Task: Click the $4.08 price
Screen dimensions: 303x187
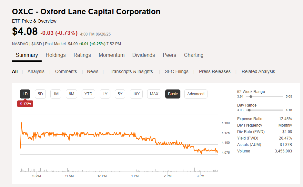Action: (25, 31)
